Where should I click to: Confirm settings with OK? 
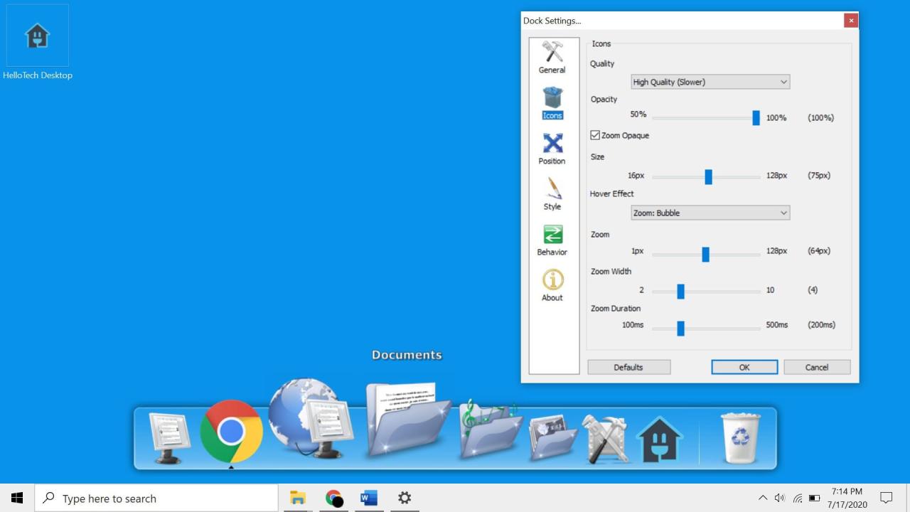click(x=744, y=367)
